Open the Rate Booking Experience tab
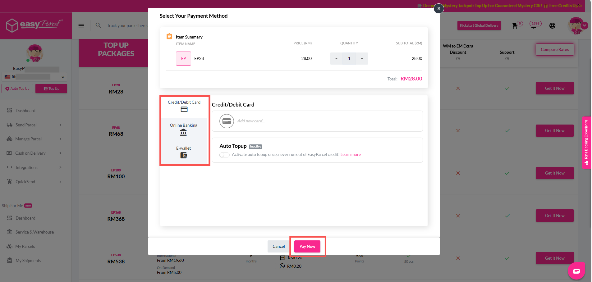592x282 pixels. [x=586, y=143]
